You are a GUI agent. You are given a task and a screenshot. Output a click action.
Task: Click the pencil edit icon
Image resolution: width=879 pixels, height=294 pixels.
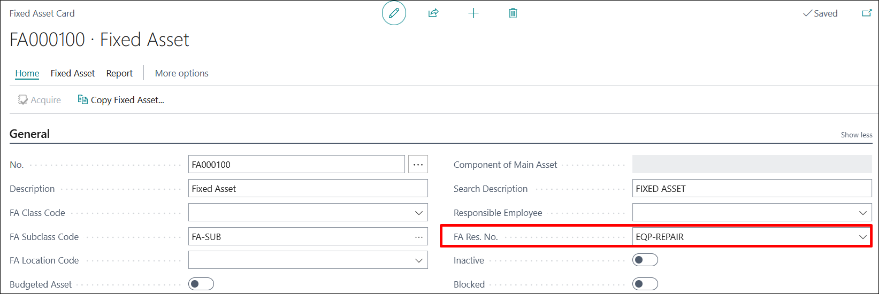click(394, 13)
